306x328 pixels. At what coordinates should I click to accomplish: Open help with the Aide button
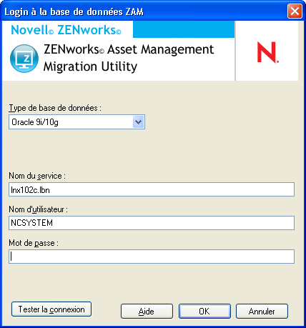point(147,311)
